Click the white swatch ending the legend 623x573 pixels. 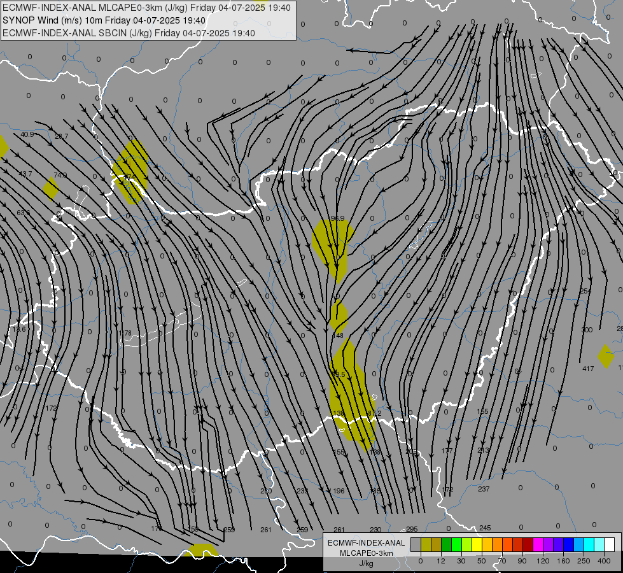609,545
